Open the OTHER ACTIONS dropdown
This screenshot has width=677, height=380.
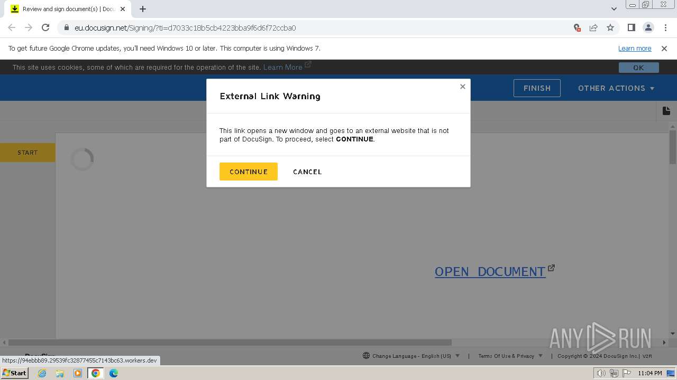616,88
